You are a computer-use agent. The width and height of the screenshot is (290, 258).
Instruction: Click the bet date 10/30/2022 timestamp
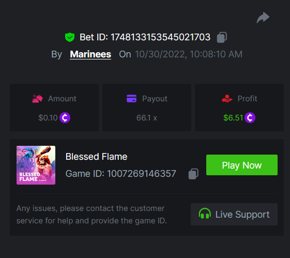tap(189, 54)
